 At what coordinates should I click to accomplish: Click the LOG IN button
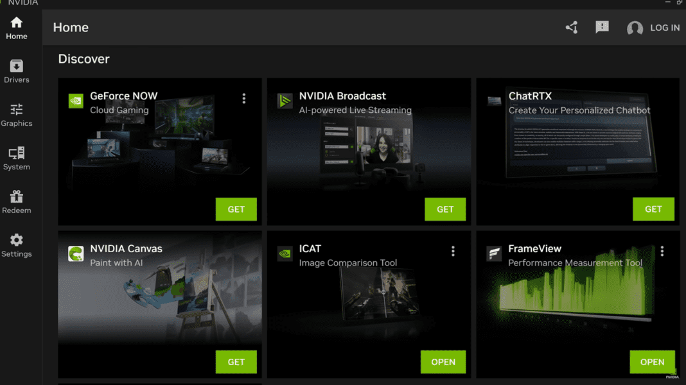(x=665, y=28)
